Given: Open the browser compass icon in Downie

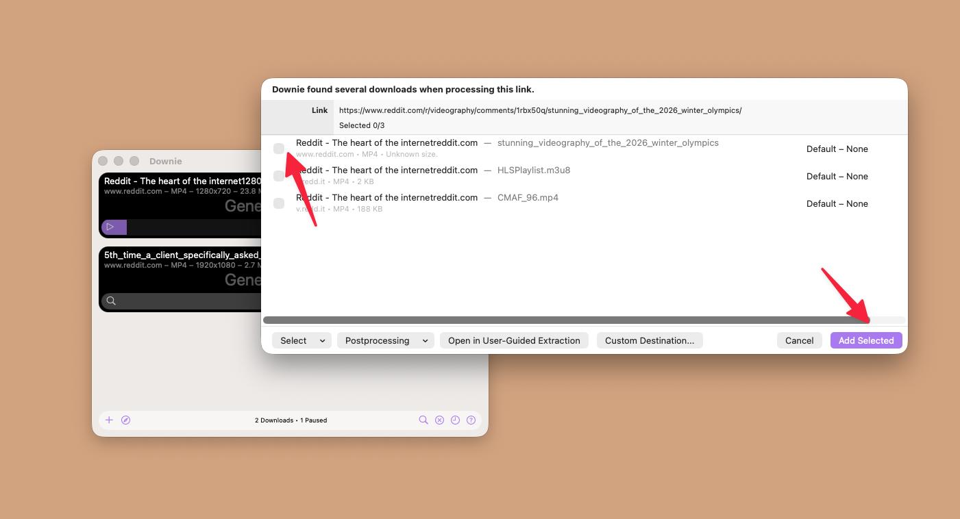Looking at the screenshot, I should 126,420.
